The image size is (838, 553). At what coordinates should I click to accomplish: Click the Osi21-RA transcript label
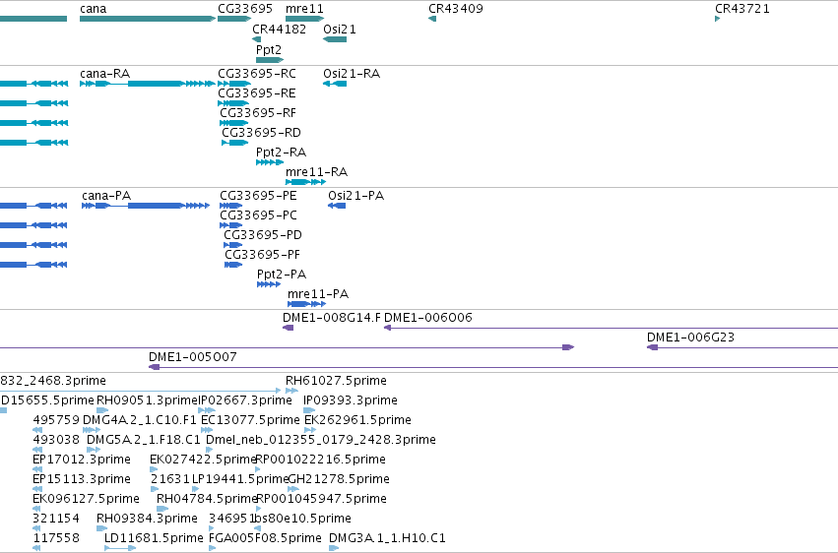click(x=352, y=73)
